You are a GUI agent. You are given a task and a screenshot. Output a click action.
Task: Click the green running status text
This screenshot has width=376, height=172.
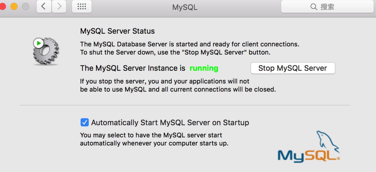(204, 68)
